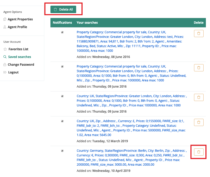Select Change Password in User Account
Screen dimensions: 210x177
pos(21,65)
